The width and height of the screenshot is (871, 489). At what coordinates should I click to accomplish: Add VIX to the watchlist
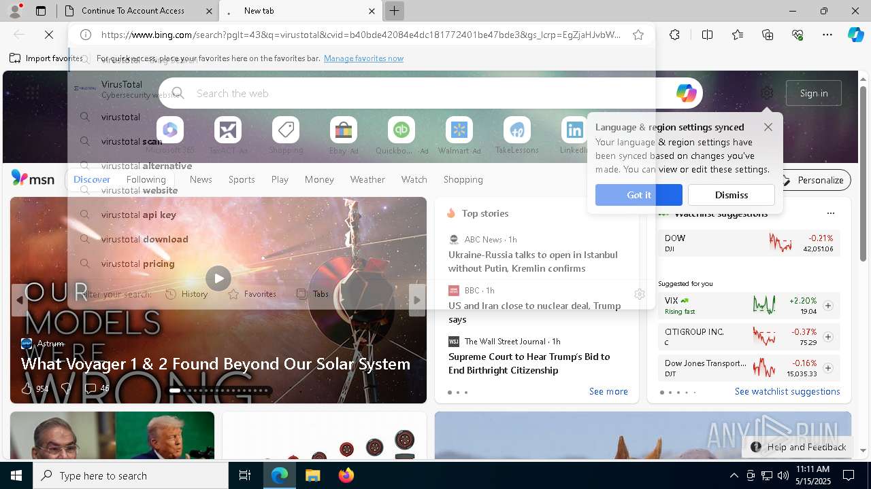828,306
